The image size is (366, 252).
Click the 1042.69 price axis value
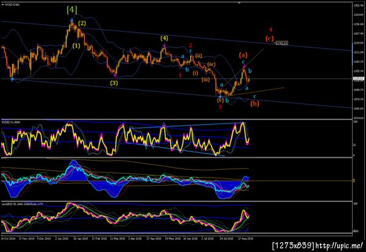pyautogui.click(x=357, y=108)
